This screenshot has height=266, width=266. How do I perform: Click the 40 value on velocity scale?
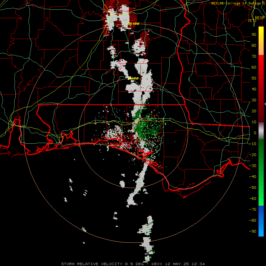(x=254, y=89)
